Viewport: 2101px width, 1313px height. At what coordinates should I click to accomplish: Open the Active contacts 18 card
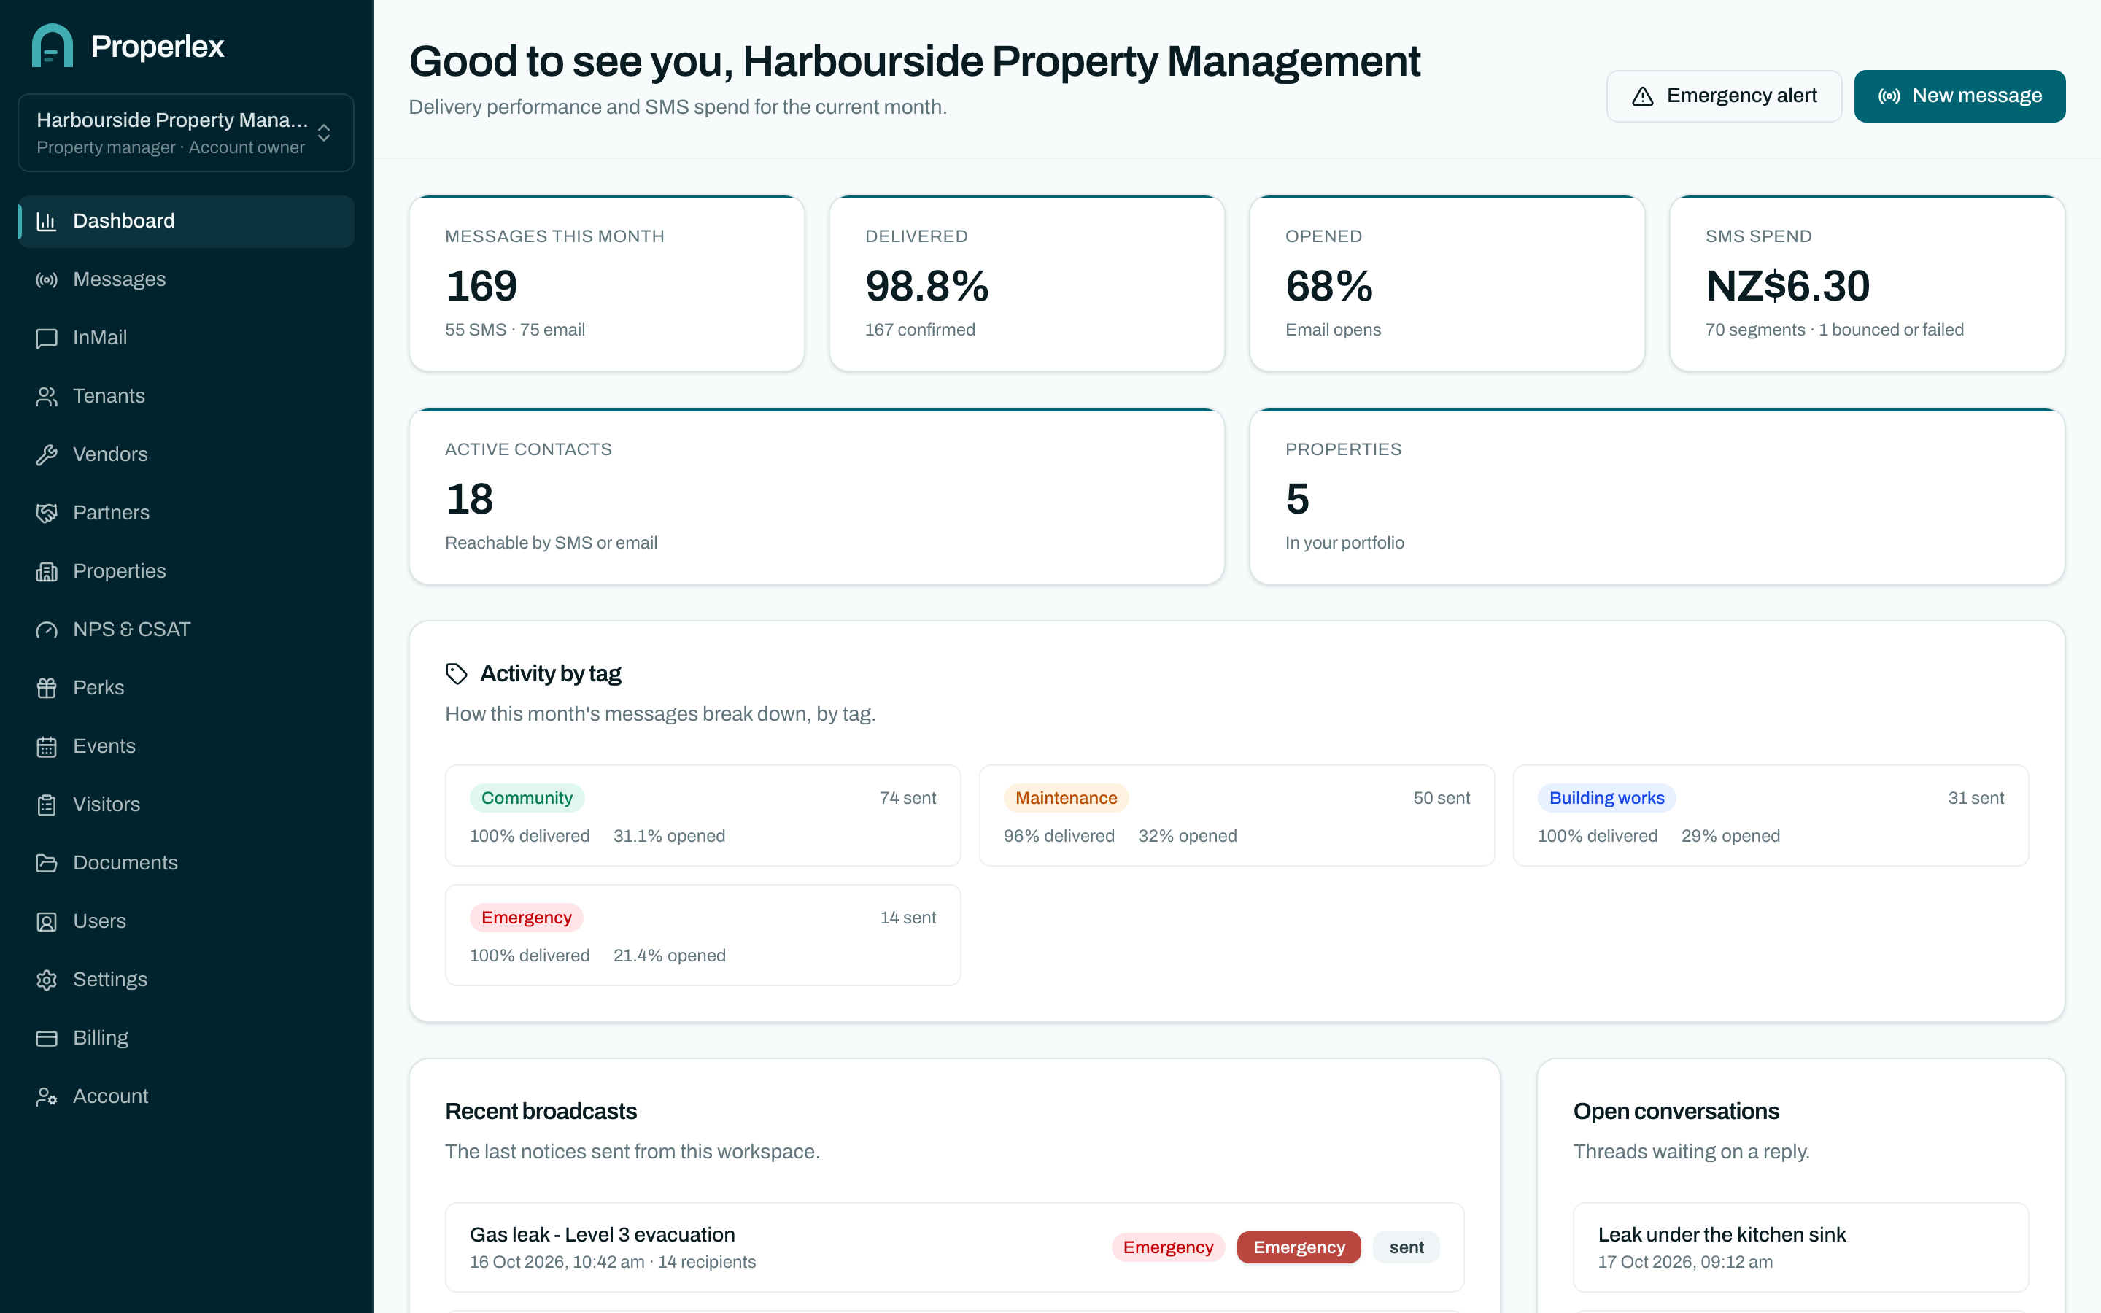(817, 497)
